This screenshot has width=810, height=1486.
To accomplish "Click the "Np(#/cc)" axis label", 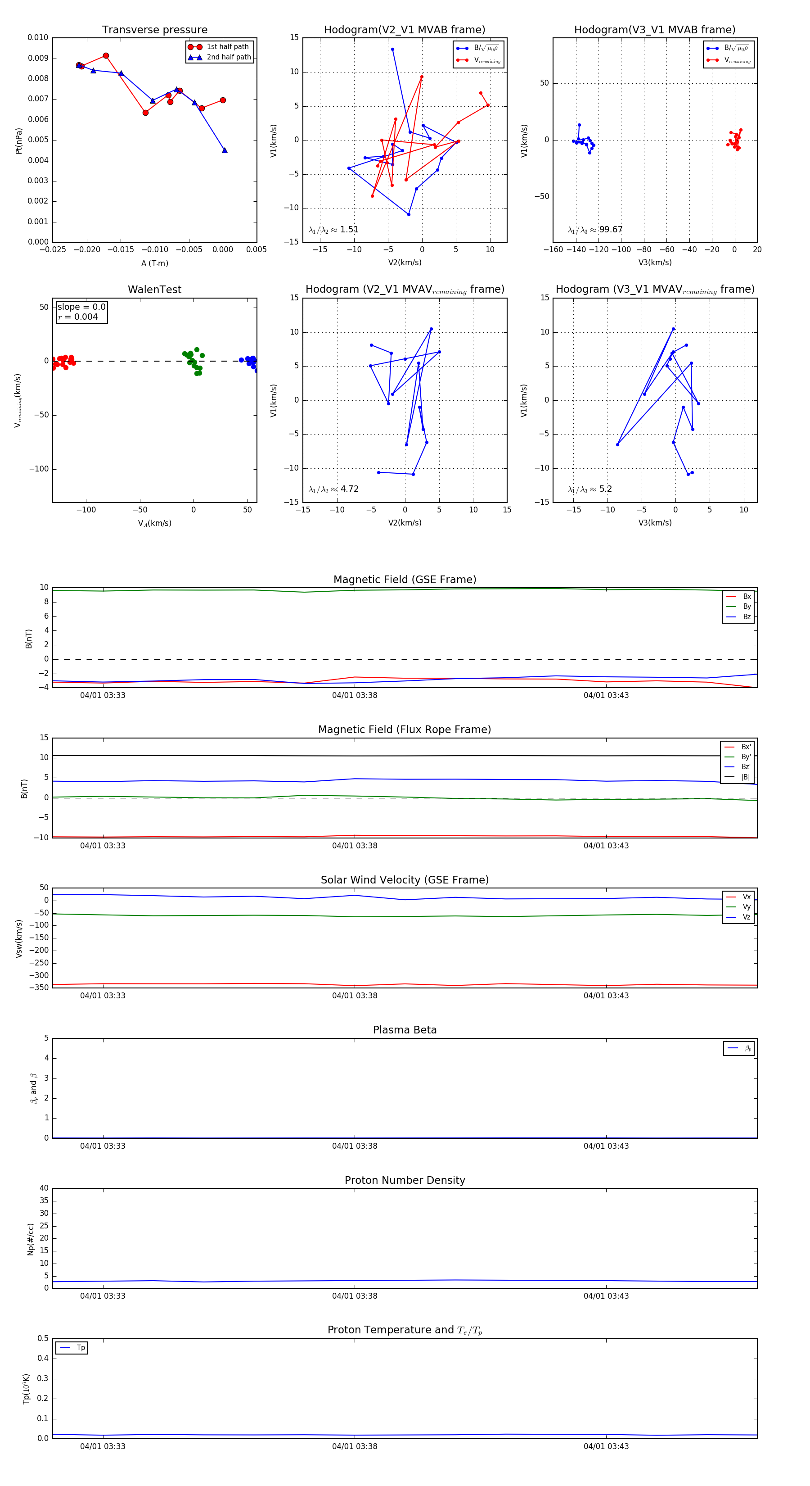I will pos(31,1239).
